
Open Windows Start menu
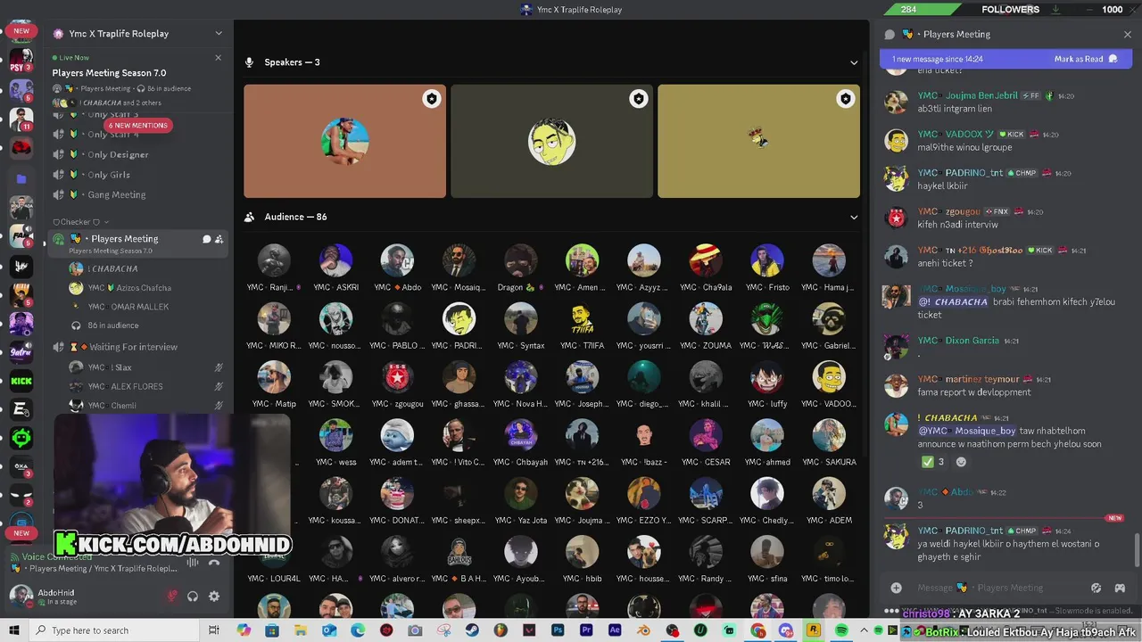pyautogui.click(x=13, y=630)
